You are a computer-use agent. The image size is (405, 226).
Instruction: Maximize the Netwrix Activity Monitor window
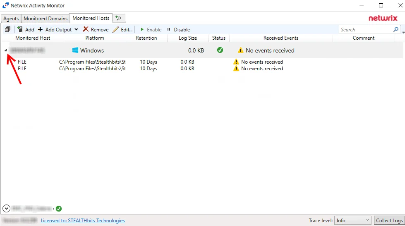381,5
